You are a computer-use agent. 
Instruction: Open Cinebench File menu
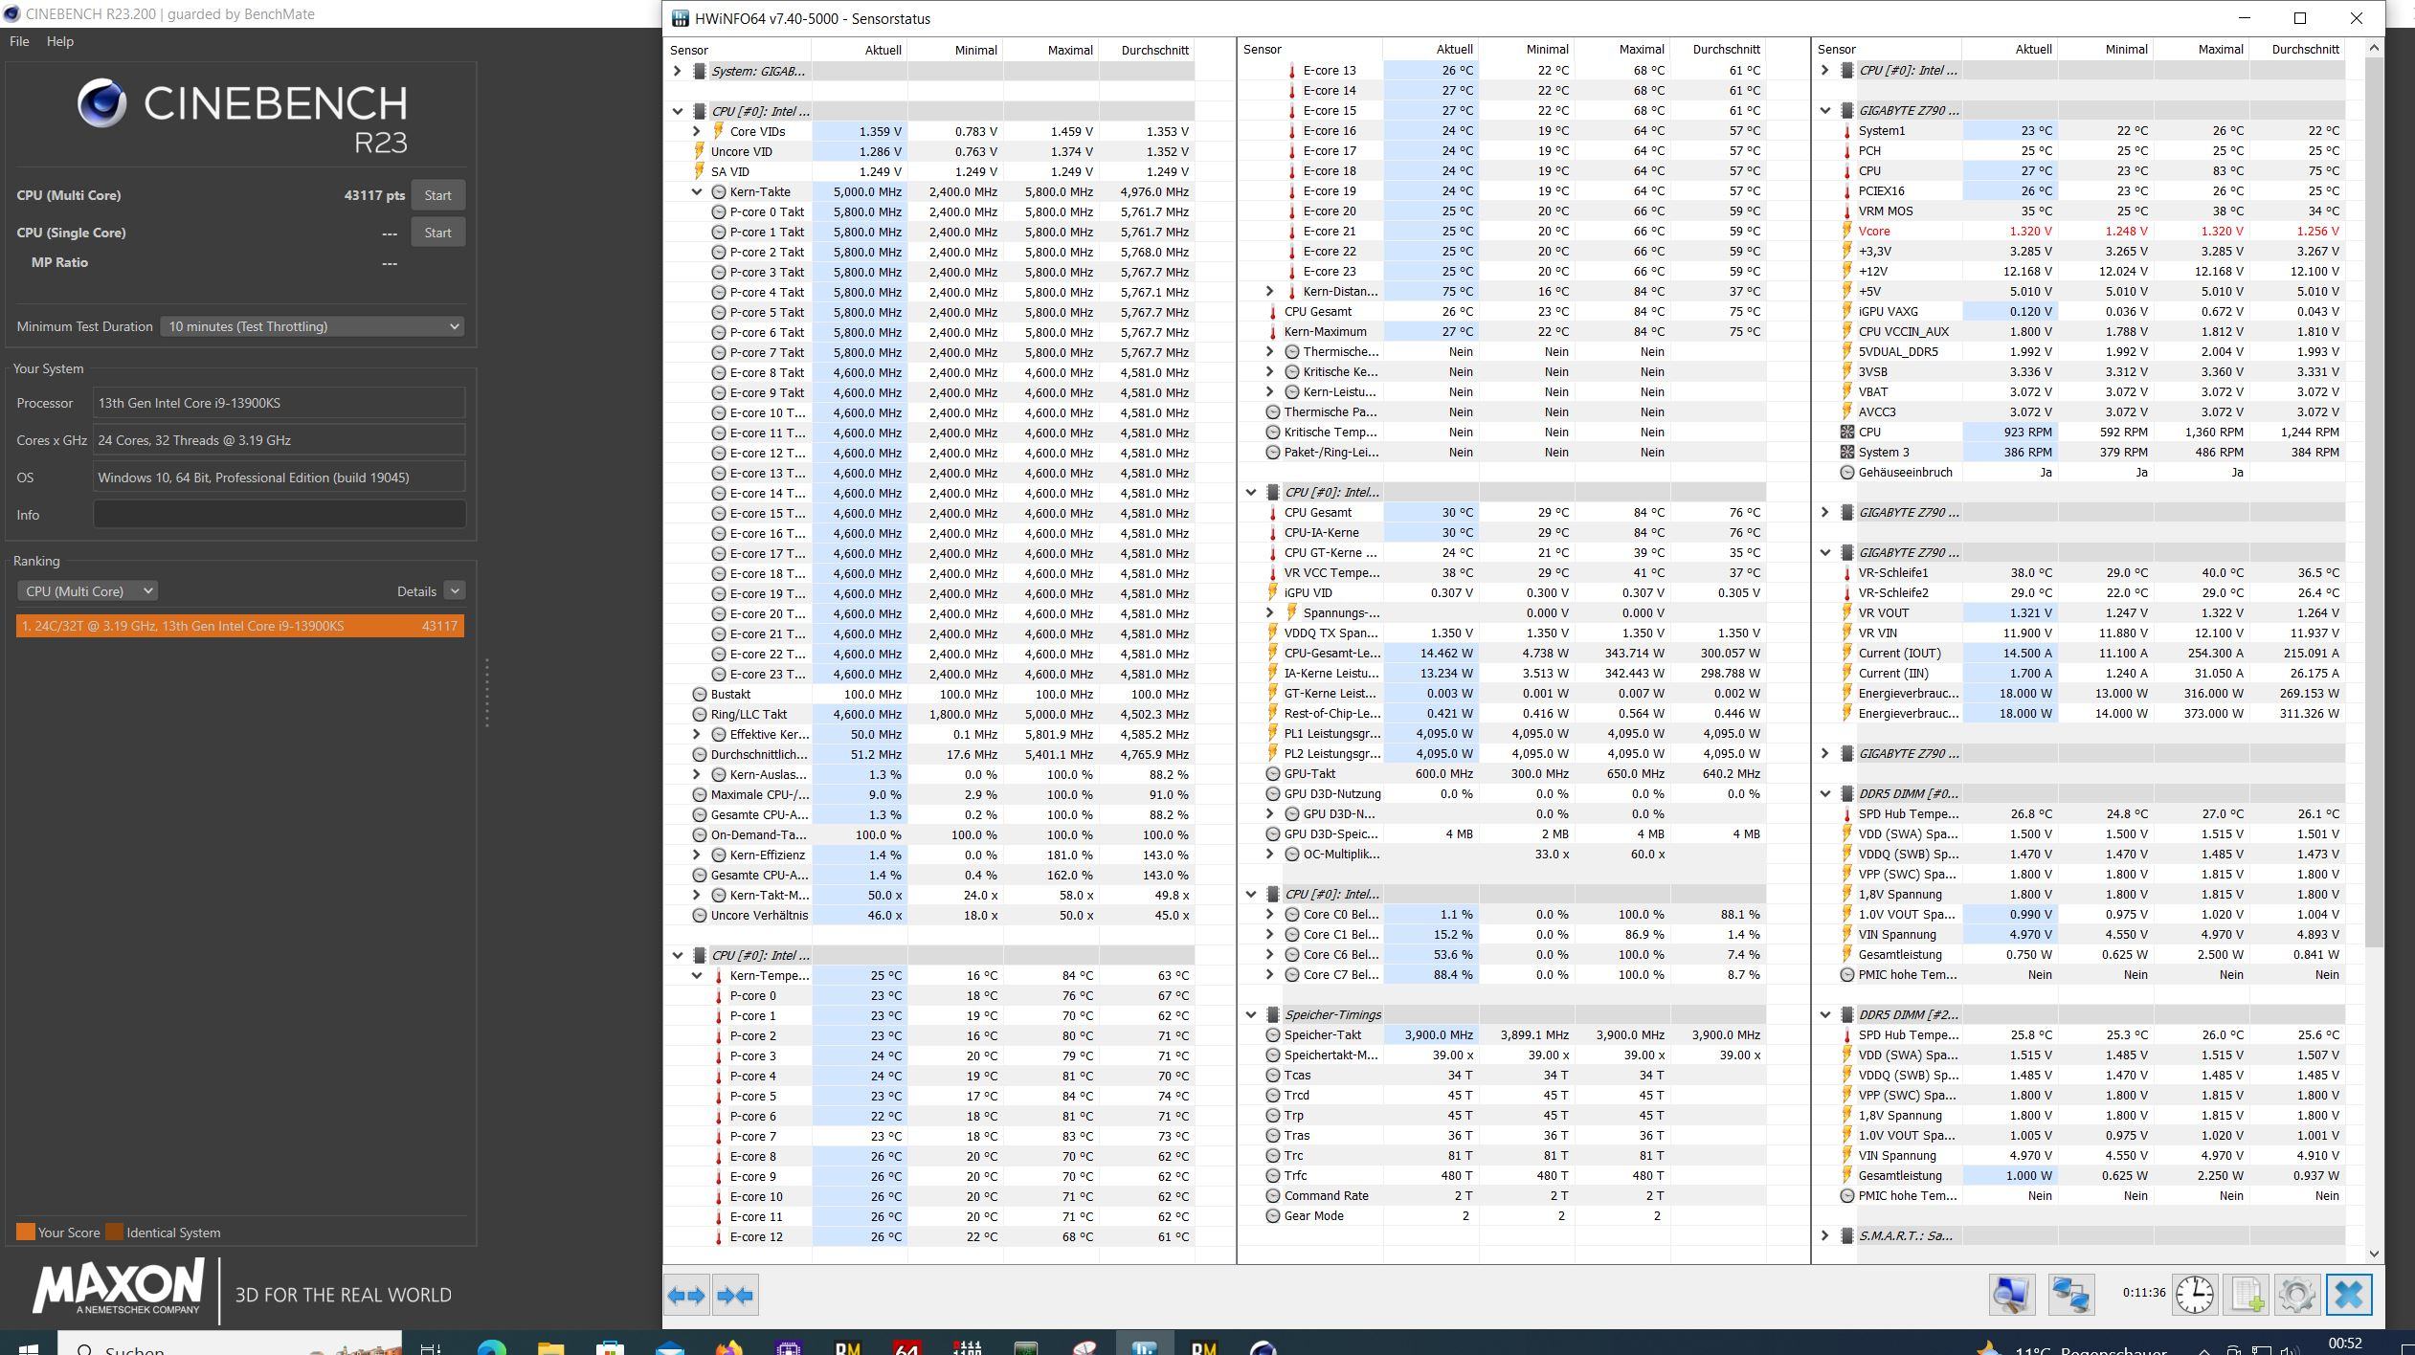pos(19,41)
